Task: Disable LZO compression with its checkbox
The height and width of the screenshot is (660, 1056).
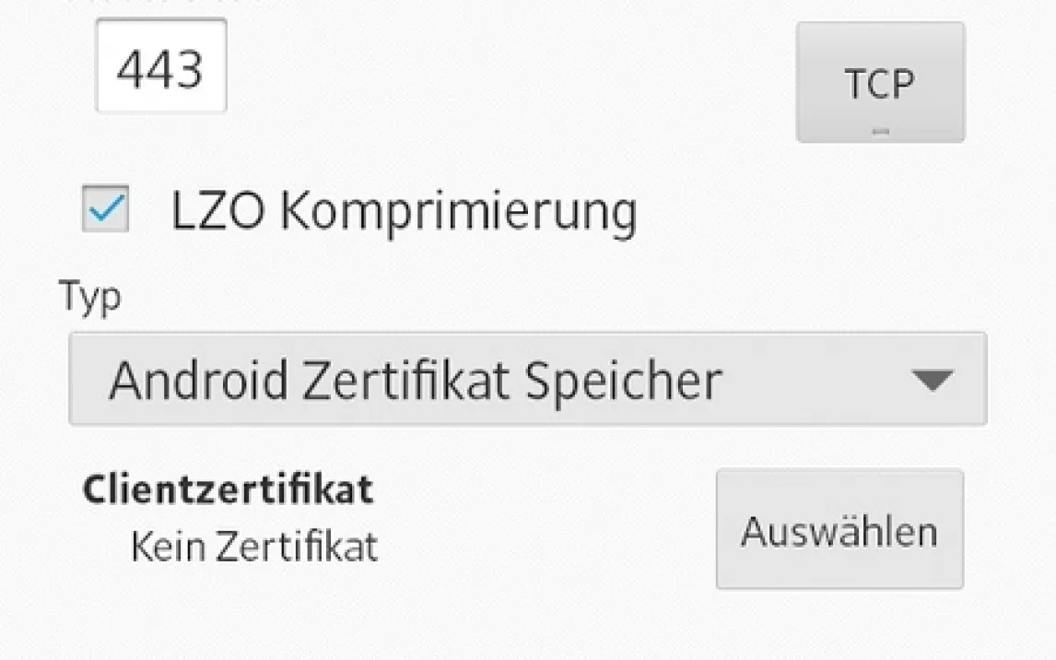Action: (x=105, y=209)
